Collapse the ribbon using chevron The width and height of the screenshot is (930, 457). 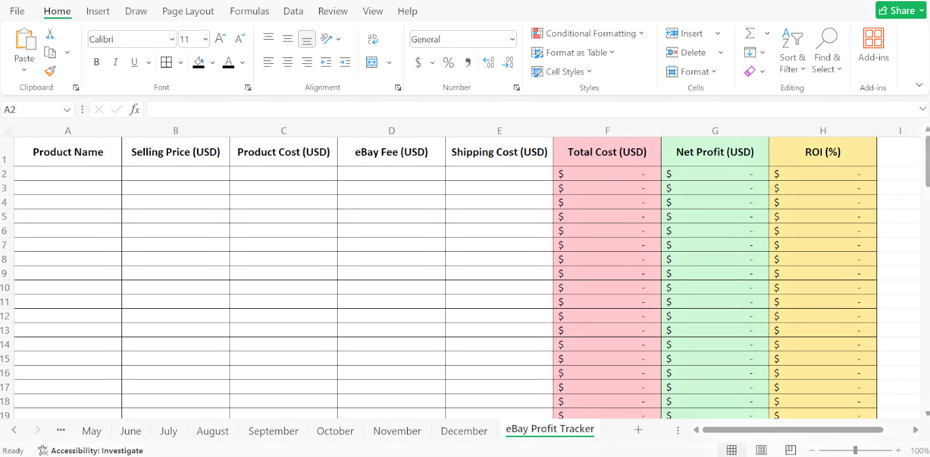click(x=919, y=85)
